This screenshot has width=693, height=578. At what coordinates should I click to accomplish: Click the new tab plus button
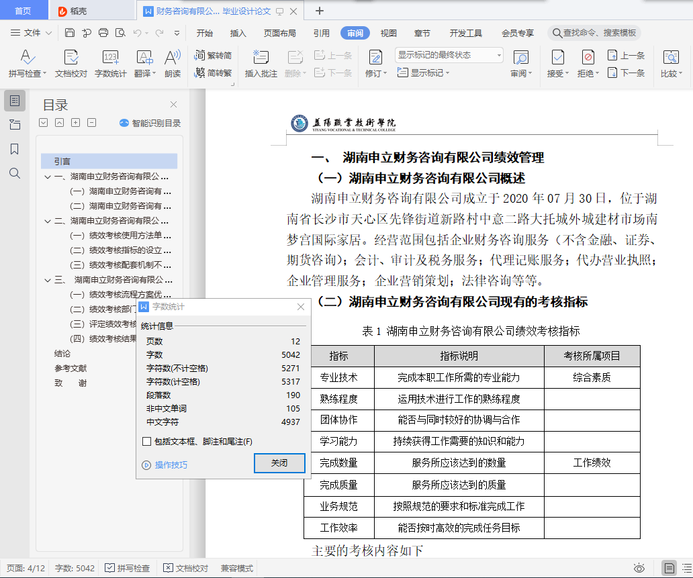click(320, 11)
